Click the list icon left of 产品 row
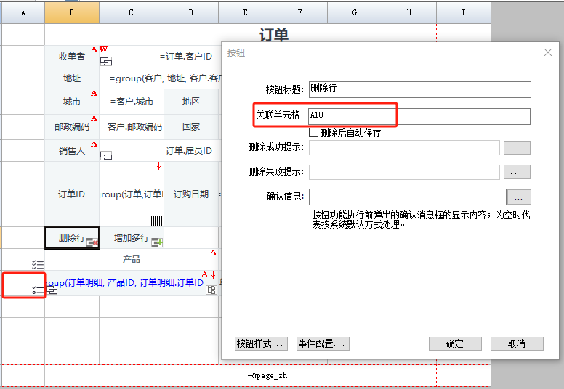564x389 pixels. 38,265
